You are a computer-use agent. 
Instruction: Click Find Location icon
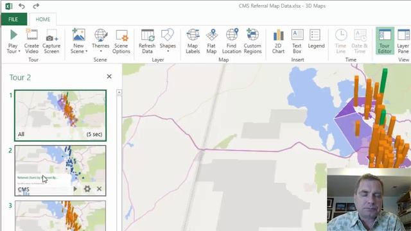[231, 41]
